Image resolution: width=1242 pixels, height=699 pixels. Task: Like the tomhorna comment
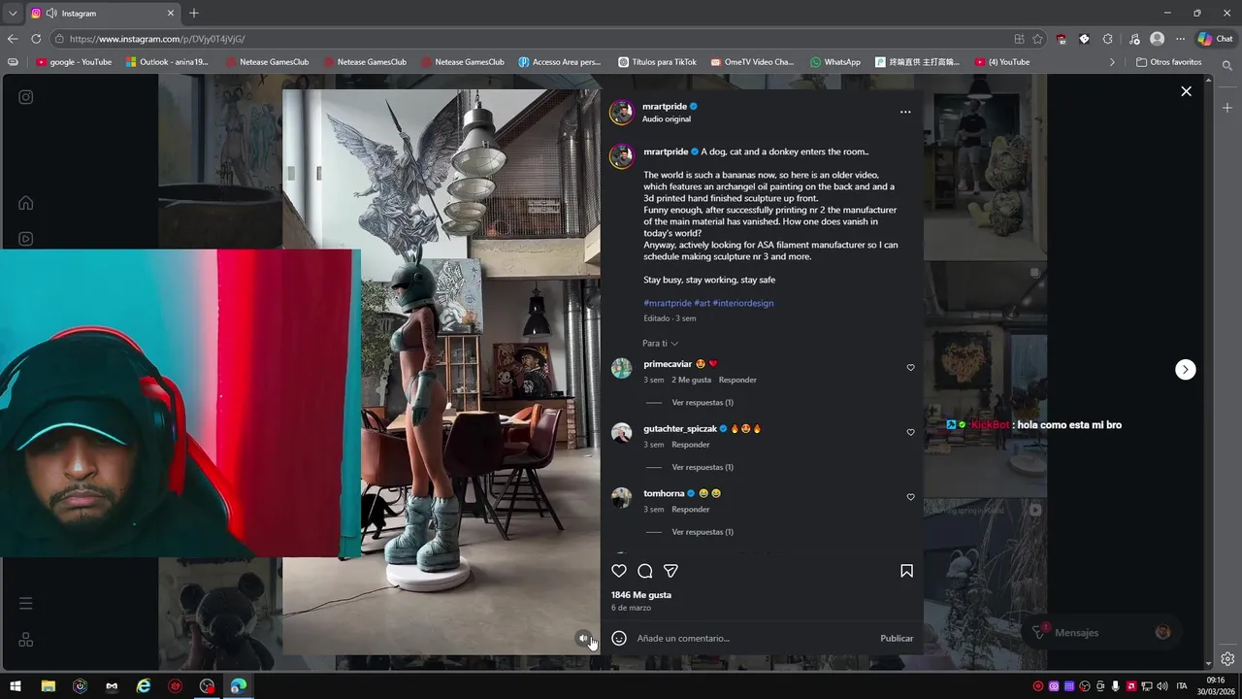(x=910, y=497)
